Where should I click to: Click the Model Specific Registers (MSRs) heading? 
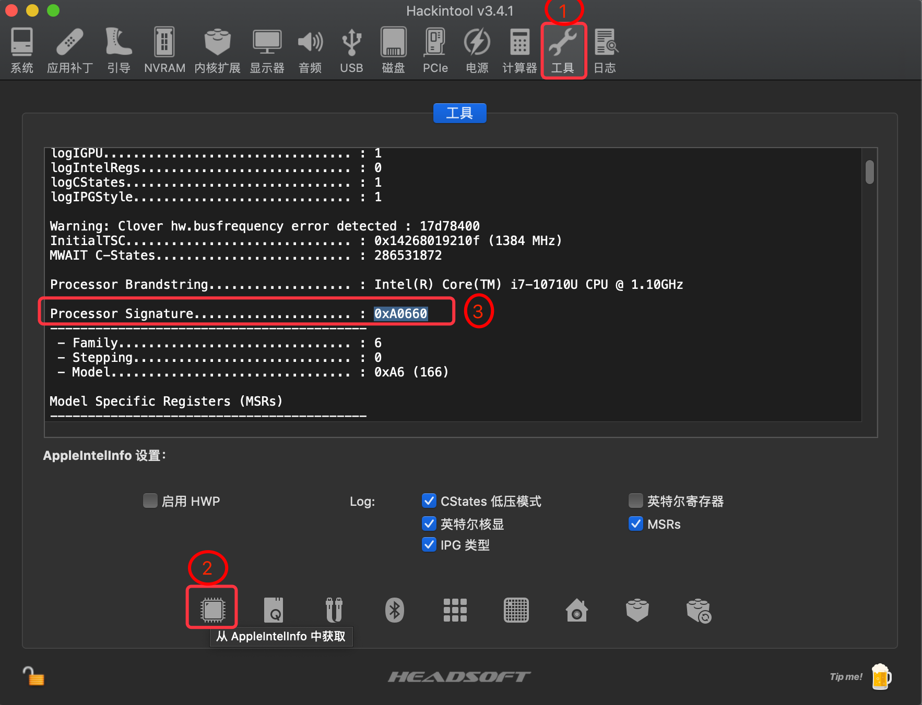point(166,401)
